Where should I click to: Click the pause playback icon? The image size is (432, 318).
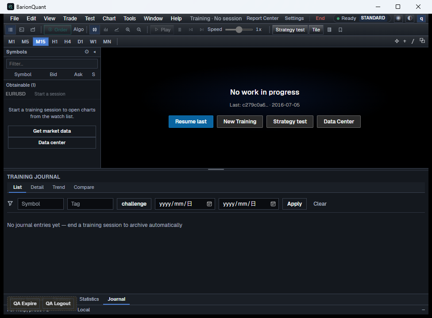point(180,30)
